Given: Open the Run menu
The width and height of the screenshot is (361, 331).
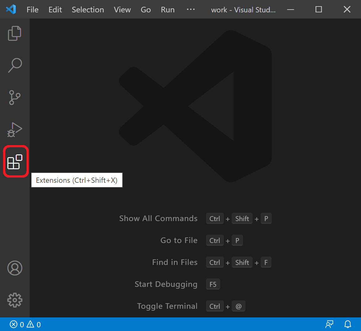Looking at the screenshot, I should [168, 10].
